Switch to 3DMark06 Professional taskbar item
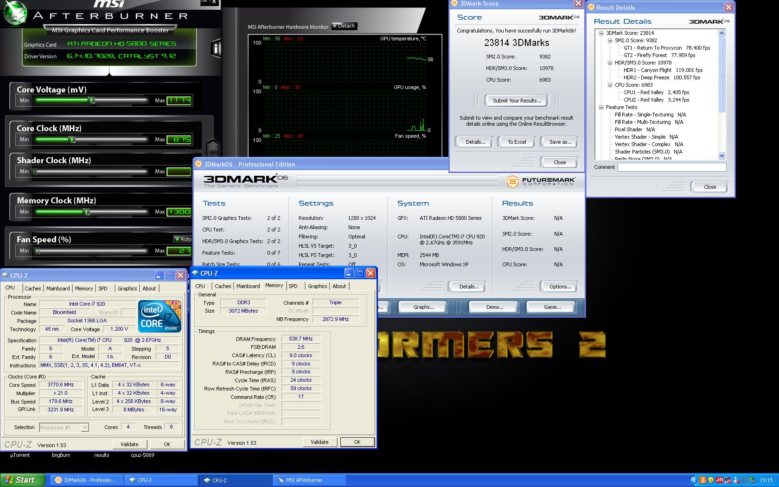Viewport: 779px width, 487px height. tap(88, 480)
